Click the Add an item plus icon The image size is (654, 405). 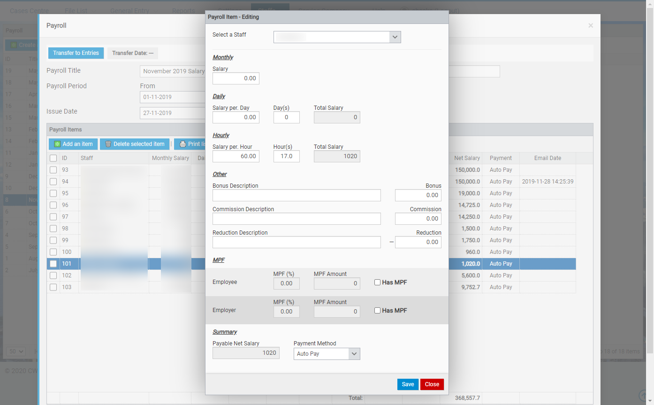(x=57, y=144)
